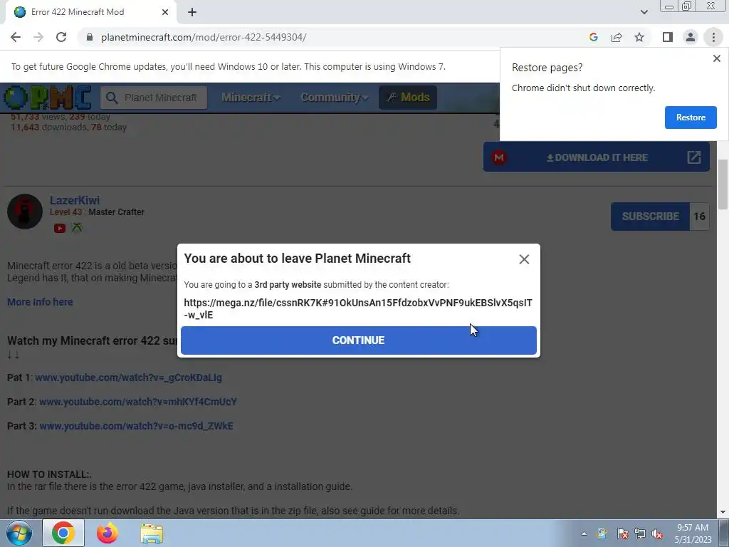The image size is (729, 547).
Task: Click the SUBSCRIBE button
Action: pyautogui.click(x=650, y=217)
